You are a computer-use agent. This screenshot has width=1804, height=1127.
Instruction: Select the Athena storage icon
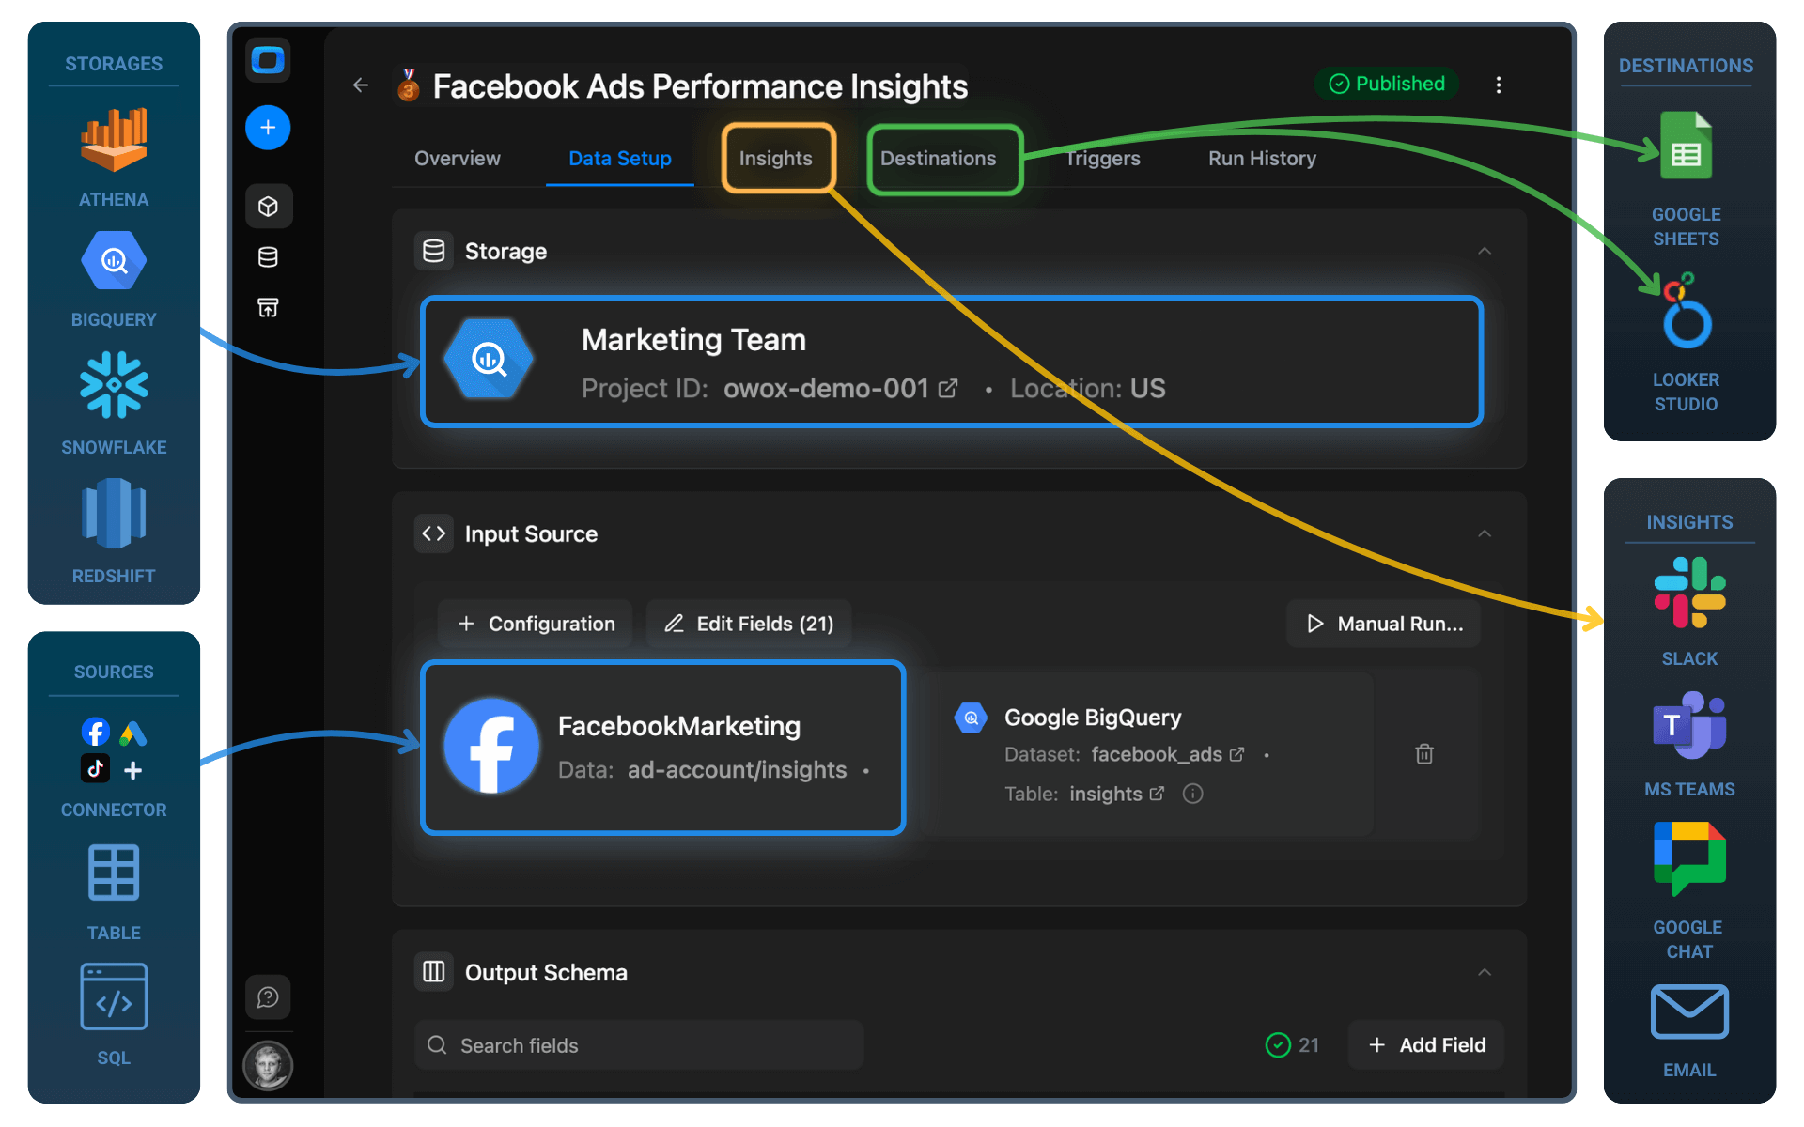(x=113, y=141)
